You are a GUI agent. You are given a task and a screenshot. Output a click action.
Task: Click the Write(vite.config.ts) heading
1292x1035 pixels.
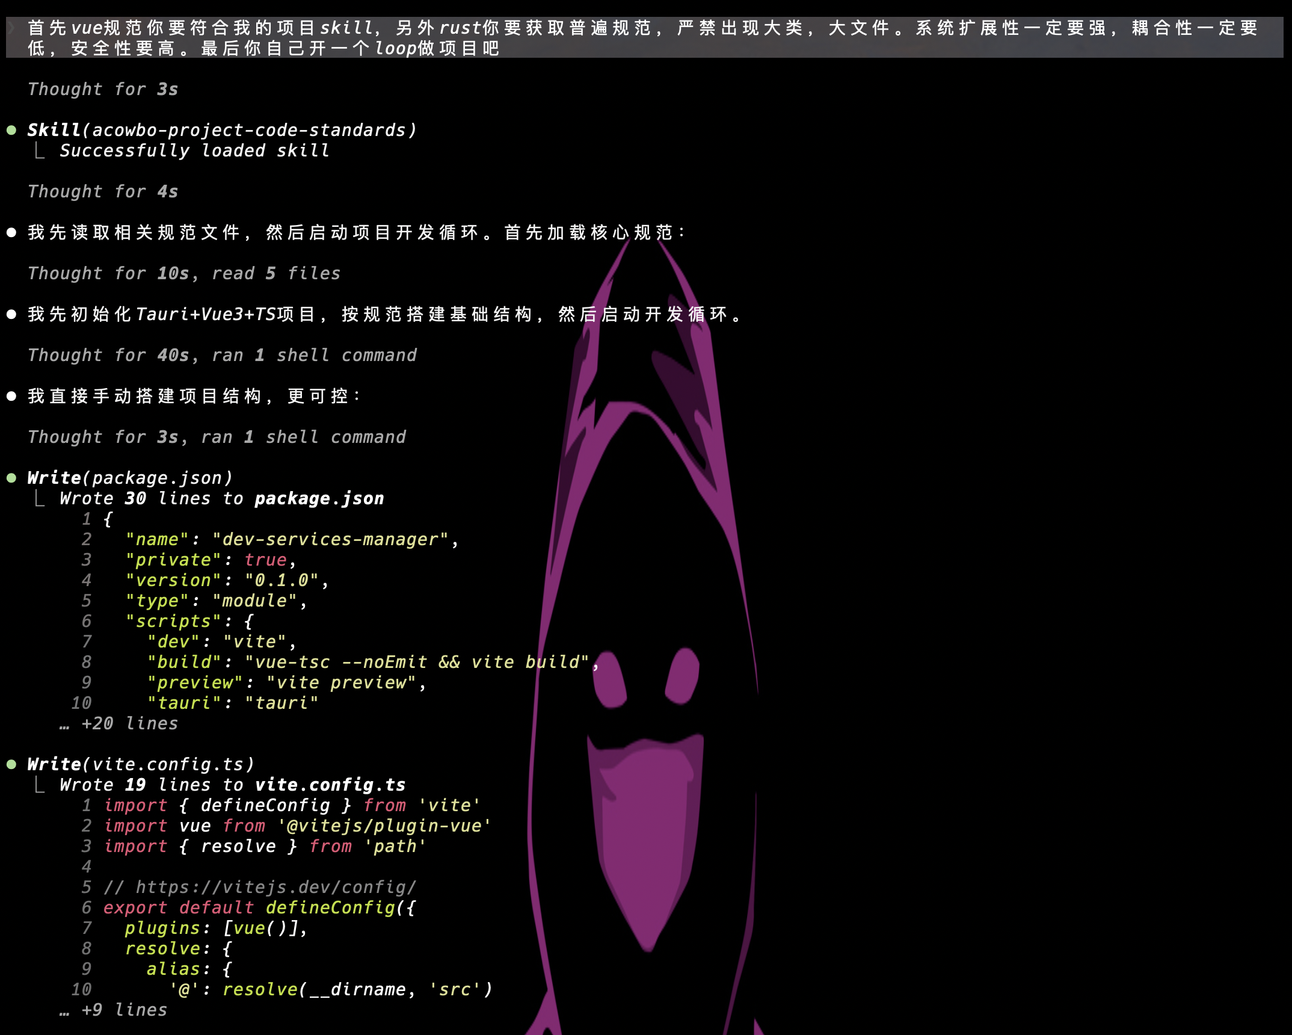pyautogui.click(x=141, y=764)
